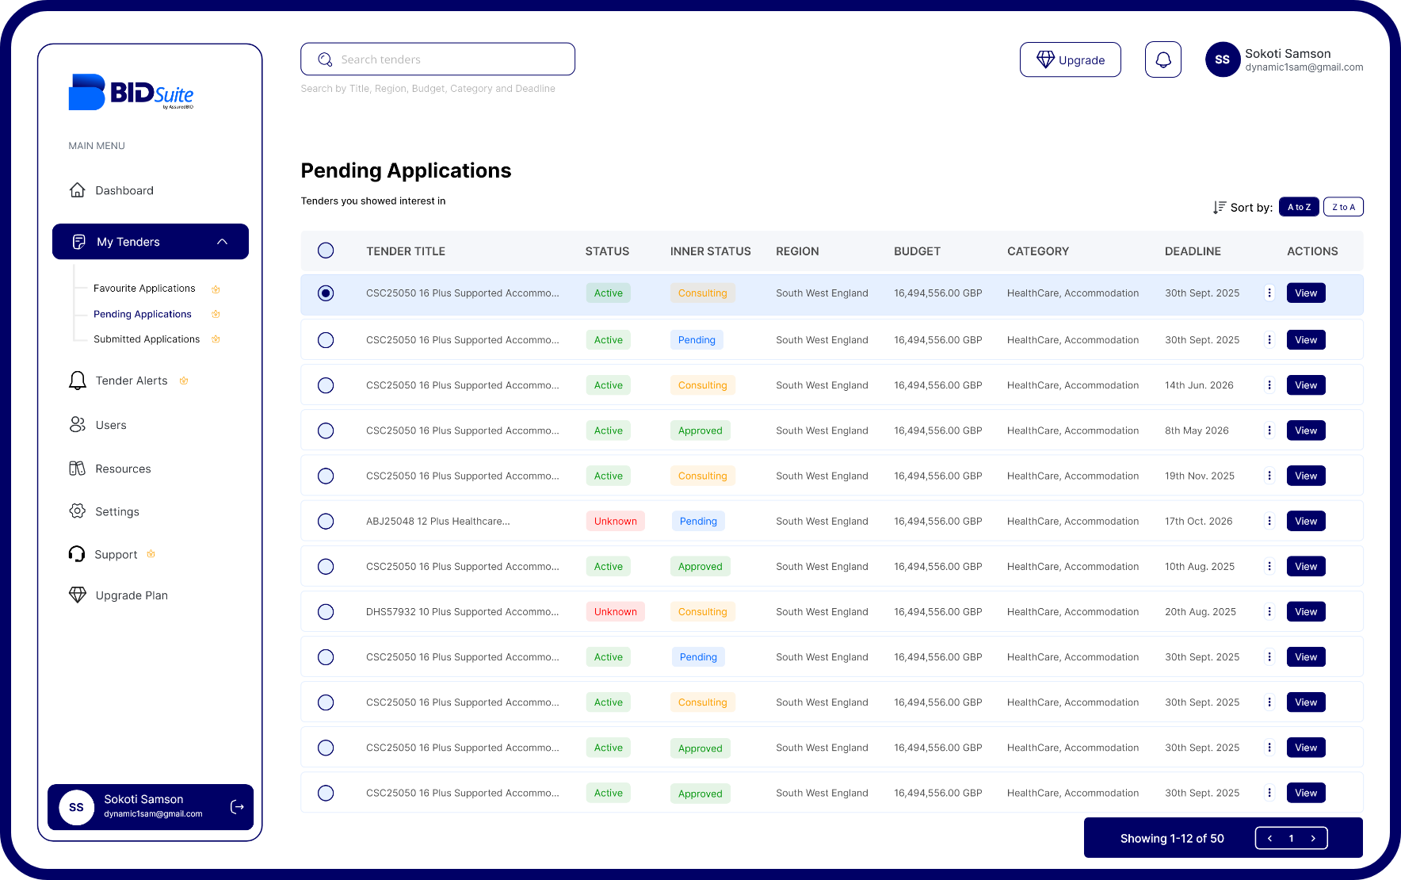Open three-dot menu for 8th May 2026 tender
1401x880 pixels.
1269,430
